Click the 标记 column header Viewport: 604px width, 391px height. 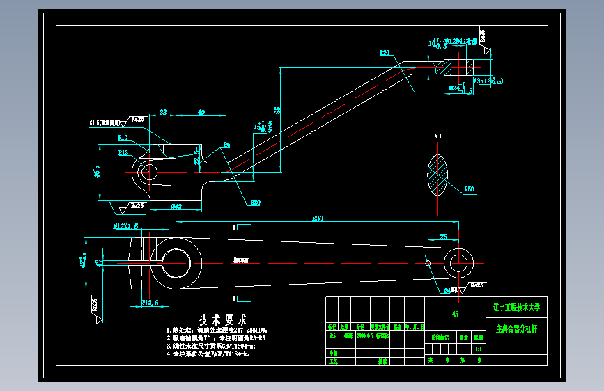coord(332,327)
